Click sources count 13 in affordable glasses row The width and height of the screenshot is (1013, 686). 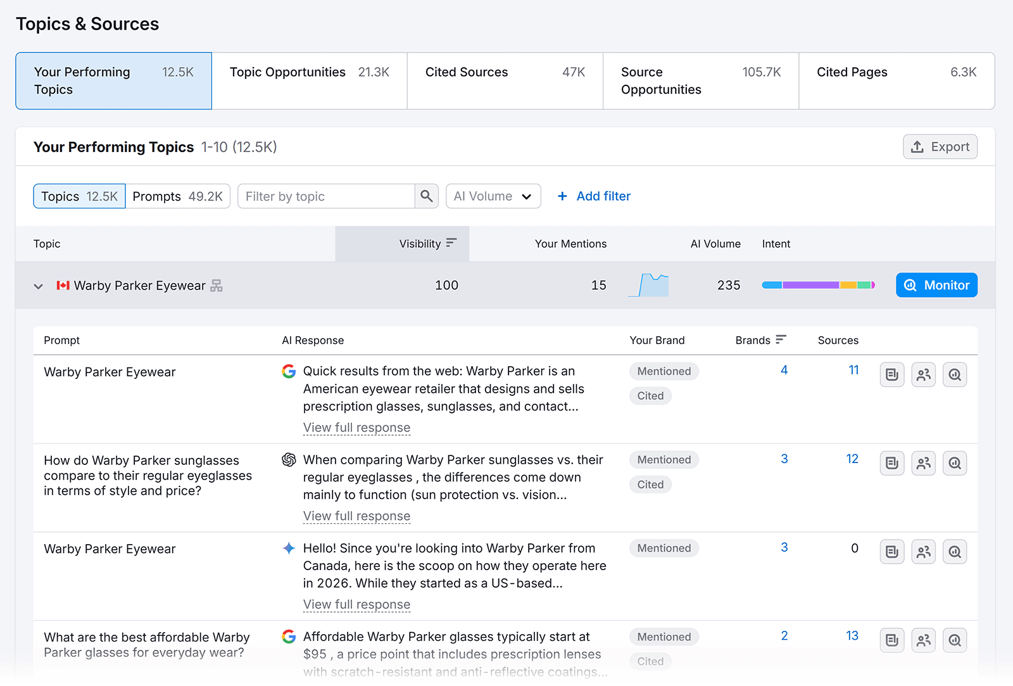click(x=852, y=635)
